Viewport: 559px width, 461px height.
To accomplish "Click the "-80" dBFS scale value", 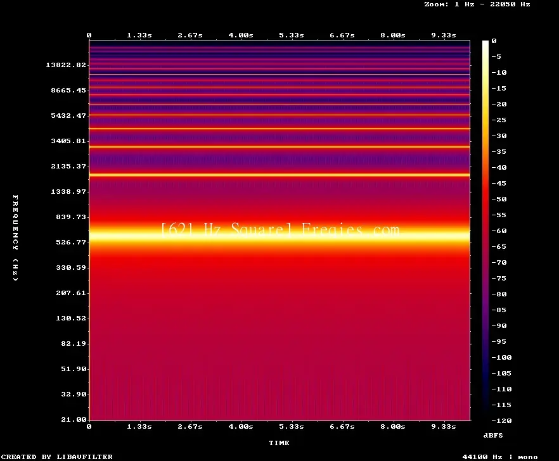I will point(499,294).
